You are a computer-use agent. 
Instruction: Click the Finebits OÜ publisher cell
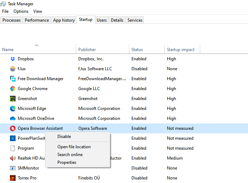pyautogui.click(x=89, y=178)
